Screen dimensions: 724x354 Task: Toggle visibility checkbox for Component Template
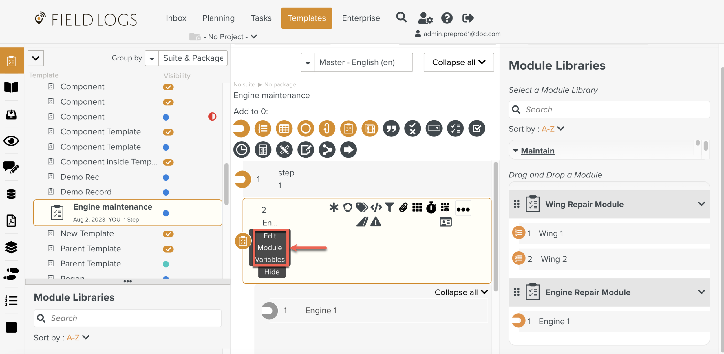169,132
